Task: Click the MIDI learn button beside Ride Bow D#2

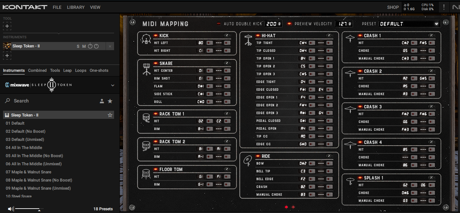Action: pos(312,164)
